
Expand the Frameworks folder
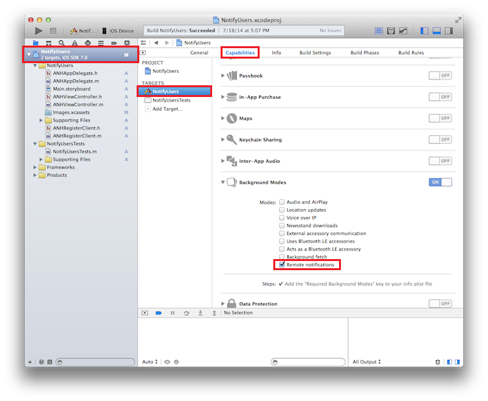35,167
